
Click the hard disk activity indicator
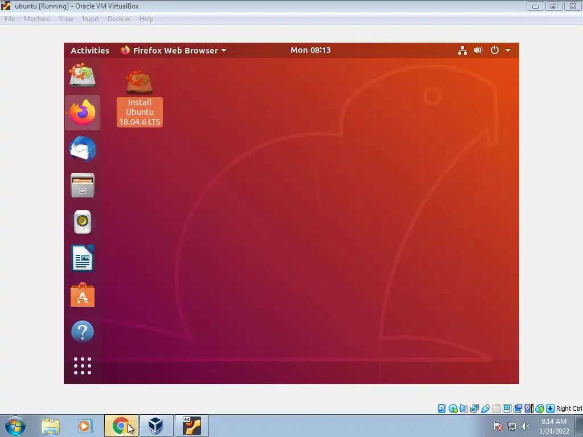(441, 409)
